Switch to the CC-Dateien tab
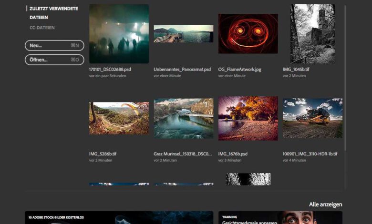Image resolution: width=372 pixels, height=224 pixels. (42, 28)
